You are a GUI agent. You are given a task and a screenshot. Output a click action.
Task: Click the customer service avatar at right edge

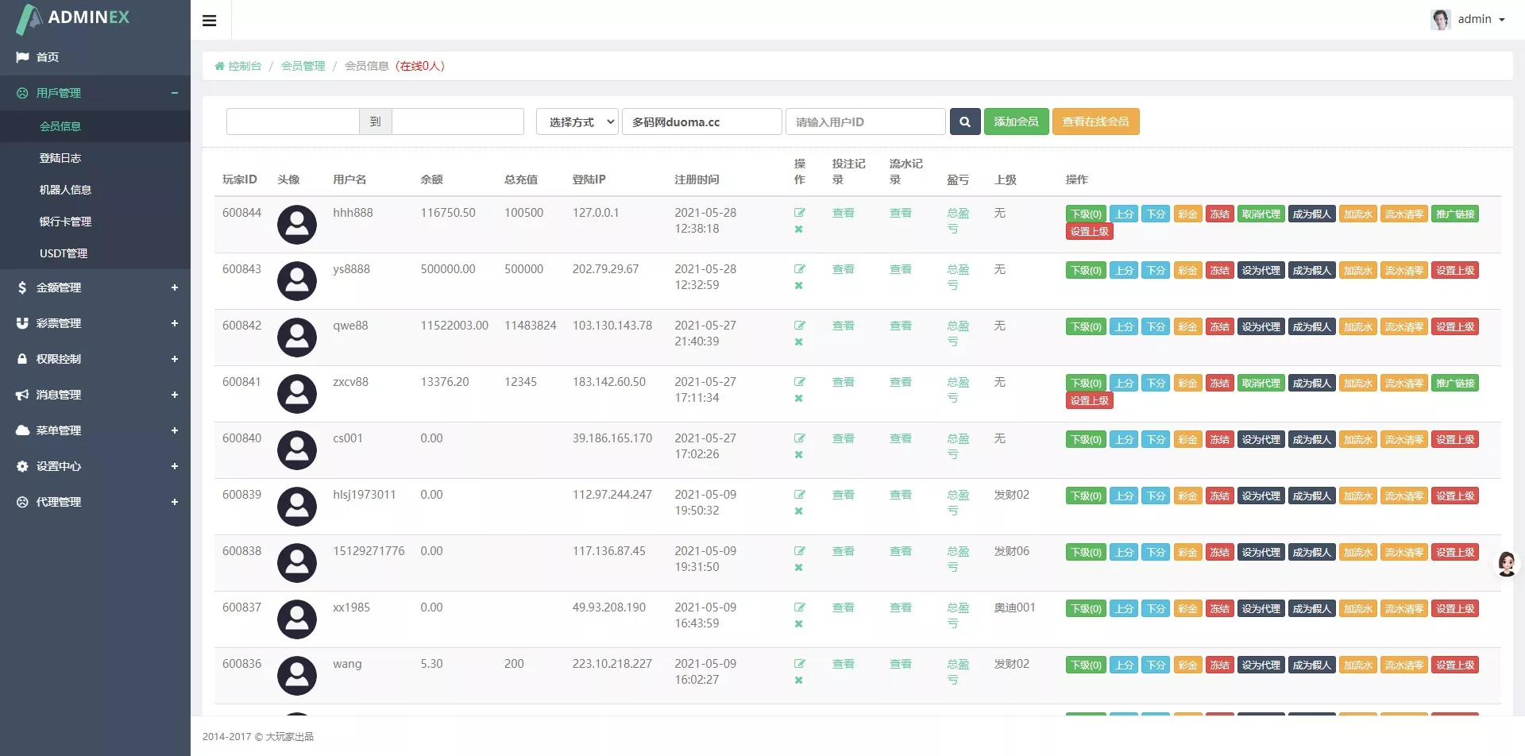(1506, 564)
